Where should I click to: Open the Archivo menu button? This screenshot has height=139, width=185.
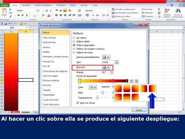click(x=5, y=5)
